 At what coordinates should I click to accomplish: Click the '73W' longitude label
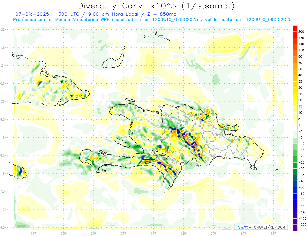pos(124,234)
